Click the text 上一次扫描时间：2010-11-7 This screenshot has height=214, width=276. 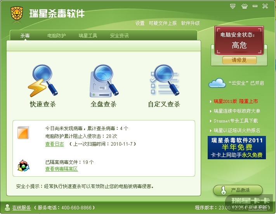coord(102,144)
